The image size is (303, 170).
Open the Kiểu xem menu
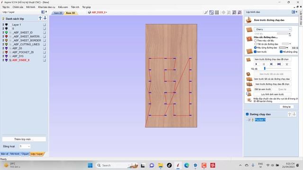point(63,7)
